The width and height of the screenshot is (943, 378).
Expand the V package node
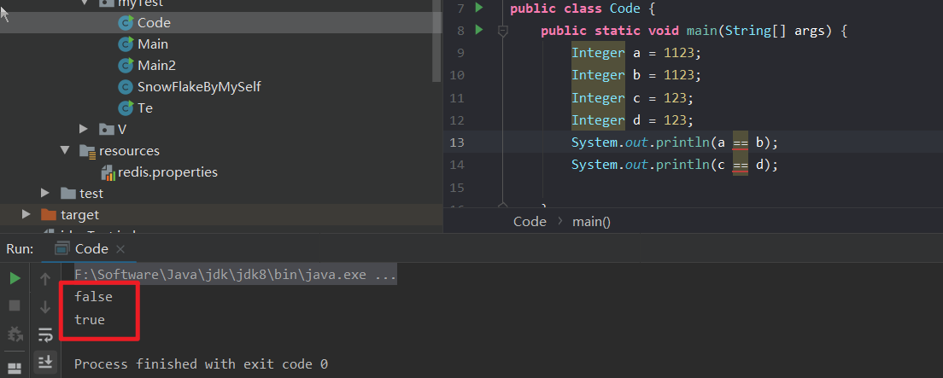coord(85,129)
